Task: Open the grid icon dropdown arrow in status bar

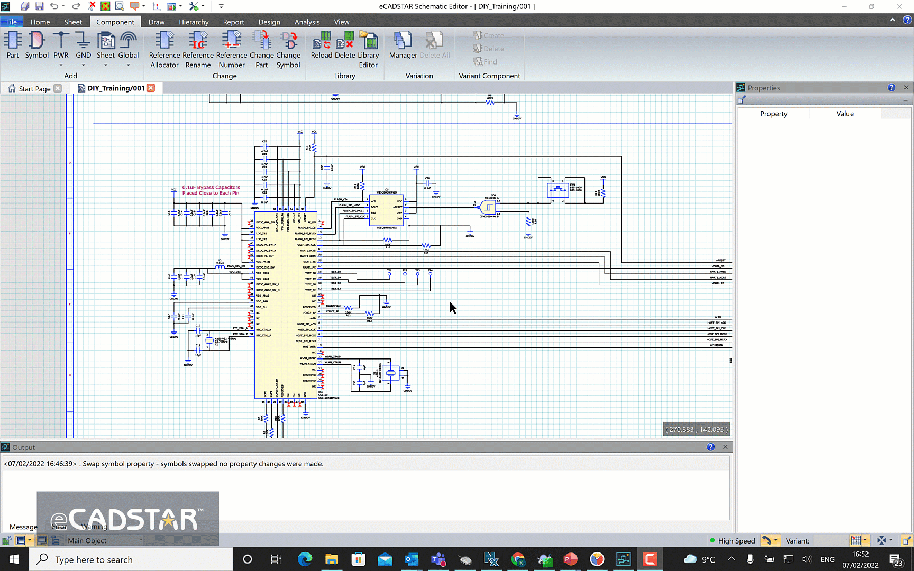Action: point(865,540)
